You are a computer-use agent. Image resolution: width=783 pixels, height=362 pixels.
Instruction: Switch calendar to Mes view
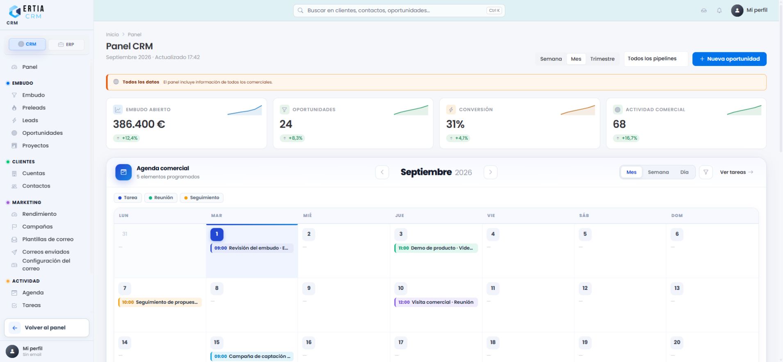(x=631, y=172)
